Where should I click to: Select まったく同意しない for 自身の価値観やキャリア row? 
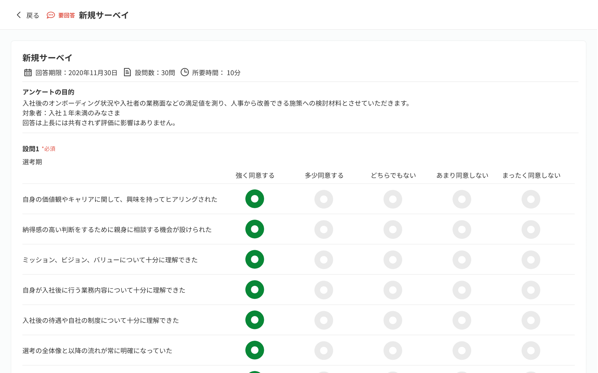pos(531,199)
